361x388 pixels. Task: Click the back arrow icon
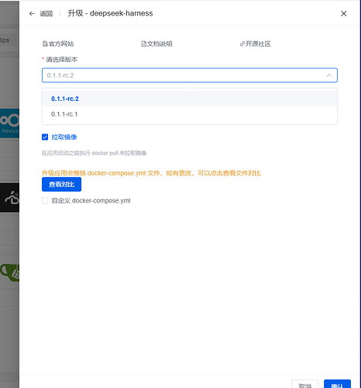coord(32,13)
